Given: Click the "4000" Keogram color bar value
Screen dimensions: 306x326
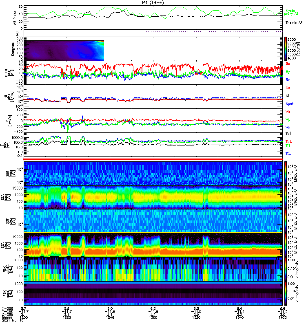Looking at the screenshot, I should [291, 58].
